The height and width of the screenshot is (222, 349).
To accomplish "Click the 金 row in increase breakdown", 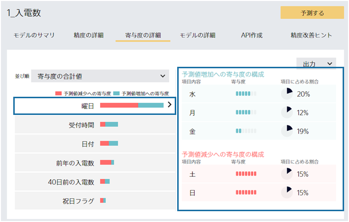I will point(259,131).
